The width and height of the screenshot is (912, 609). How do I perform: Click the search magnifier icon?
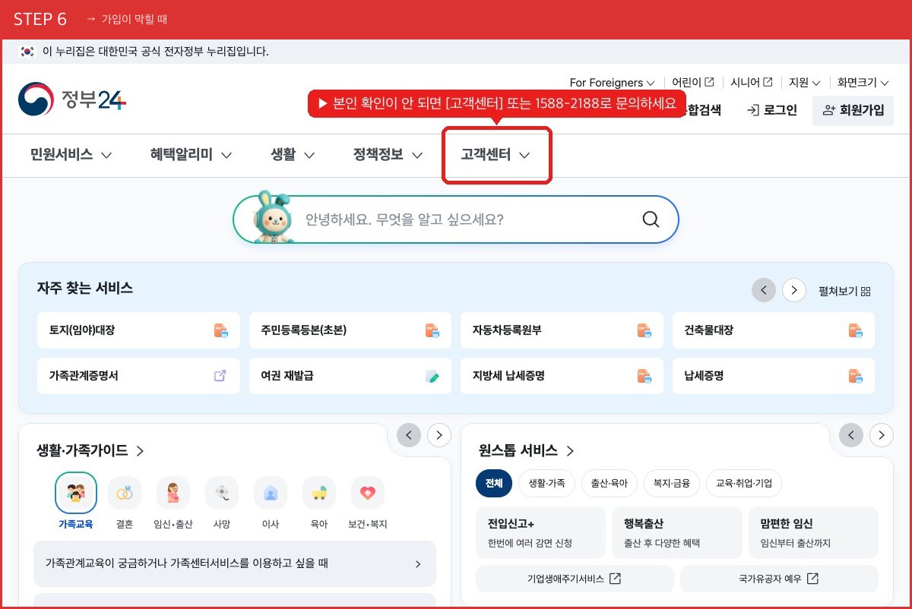[651, 219]
